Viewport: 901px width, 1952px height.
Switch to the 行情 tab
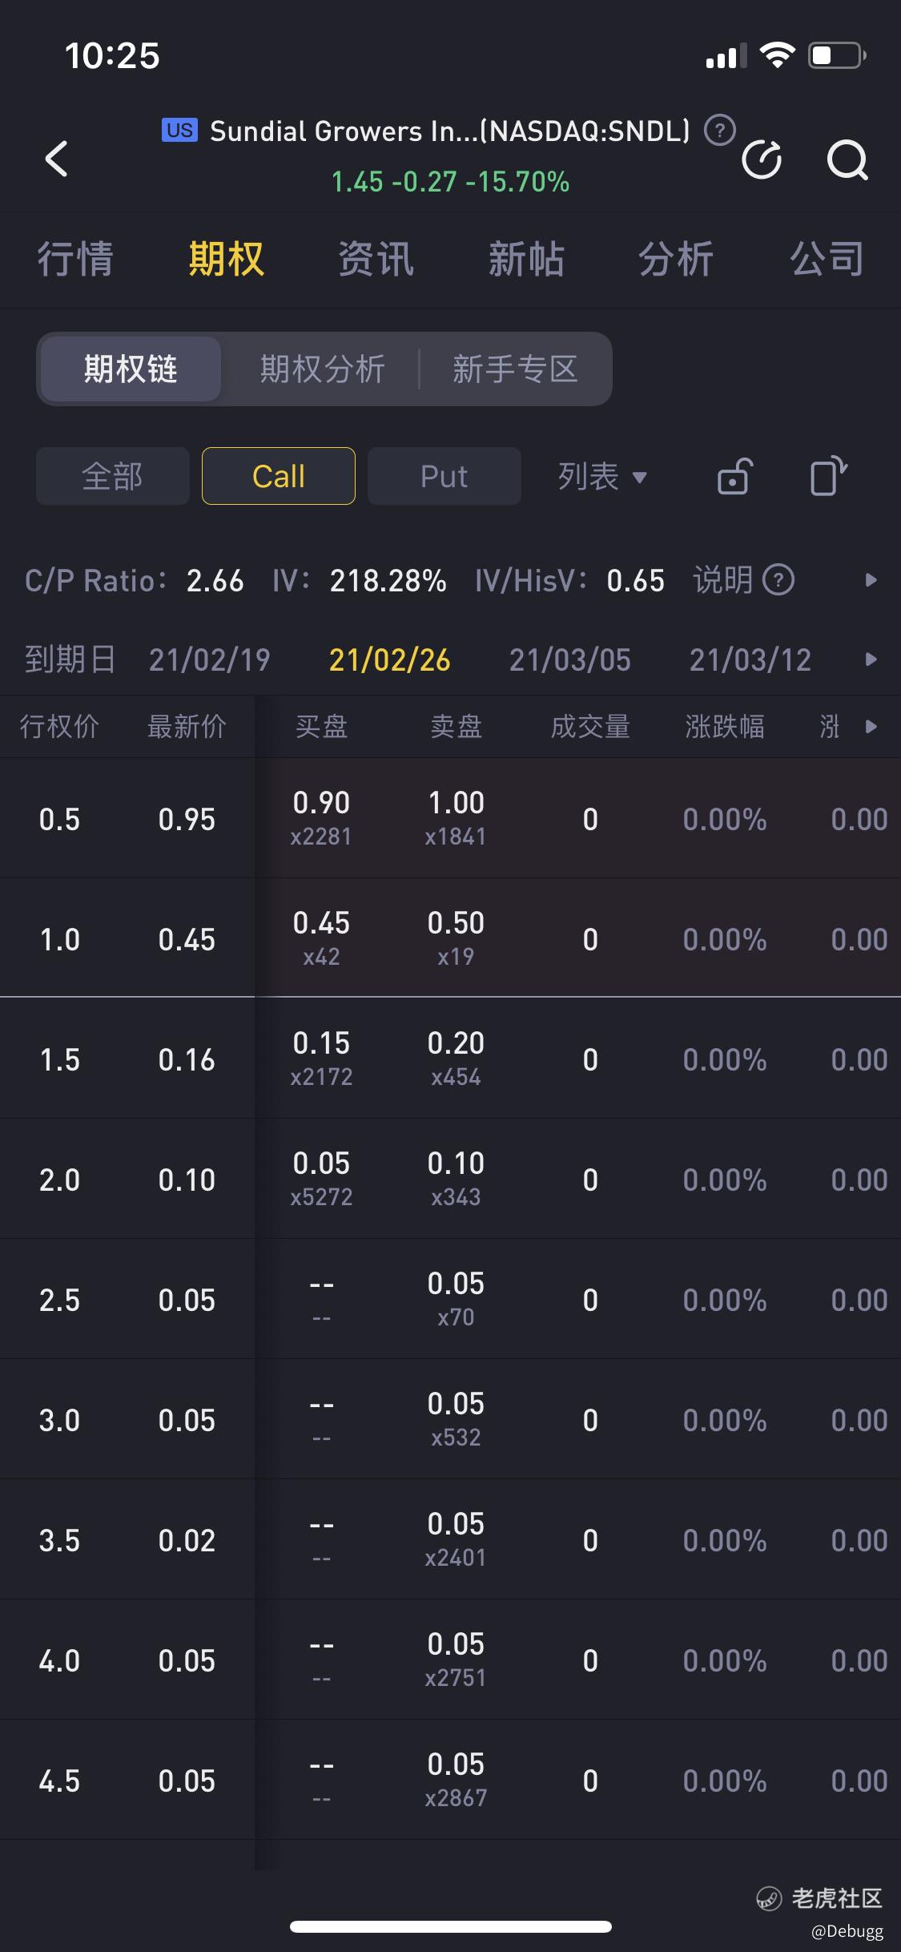point(75,260)
